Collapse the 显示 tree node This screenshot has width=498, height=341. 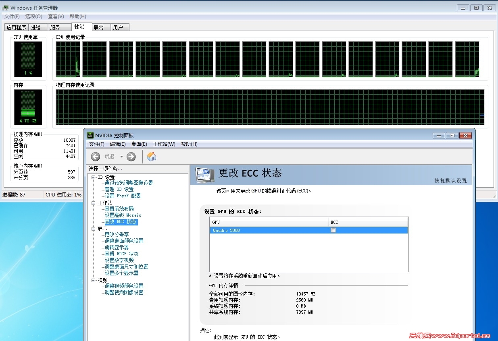[94, 229]
